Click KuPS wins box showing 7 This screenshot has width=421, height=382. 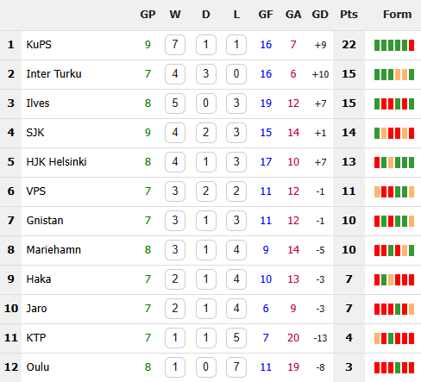pos(175,45)
